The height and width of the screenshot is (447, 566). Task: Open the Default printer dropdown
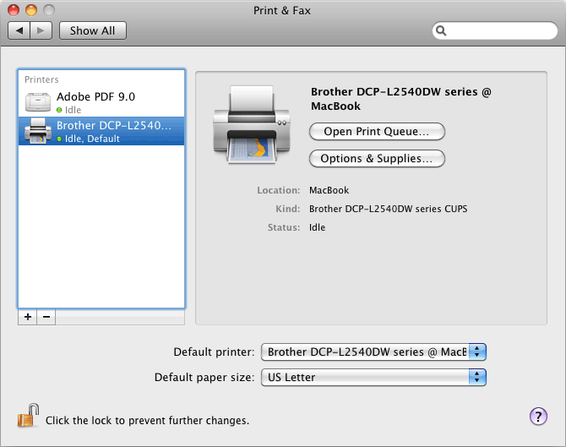(x=373, y=352)
